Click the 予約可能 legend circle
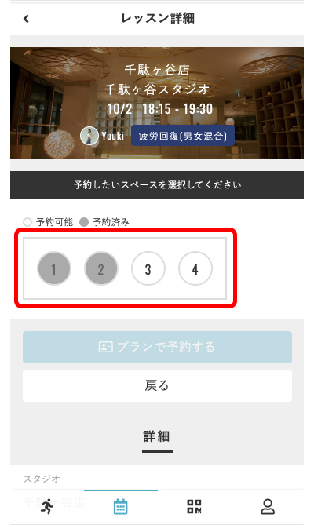 tap(27, 222)
